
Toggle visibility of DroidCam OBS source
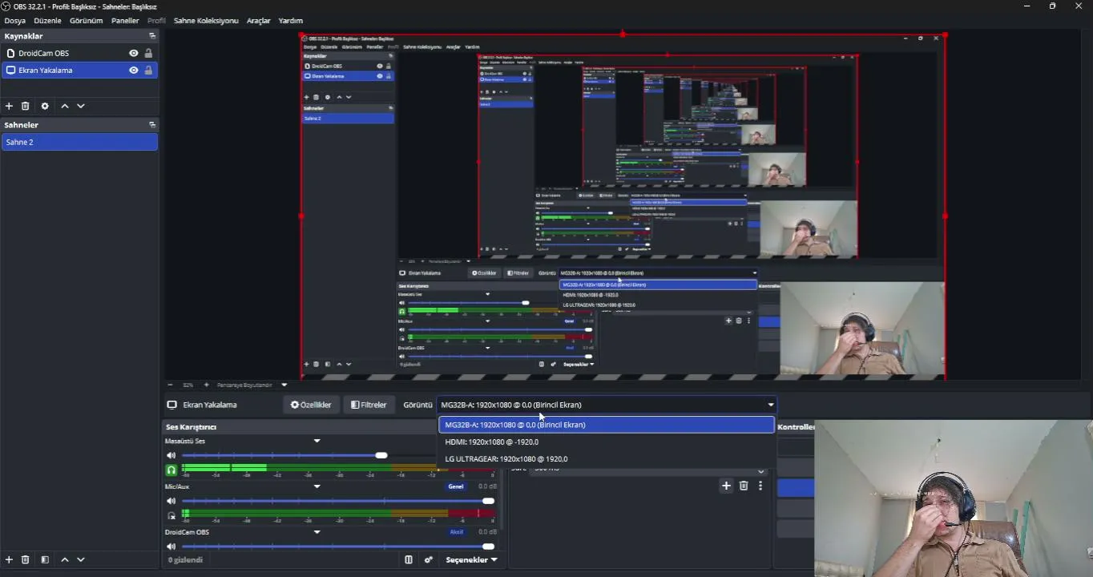point(134,53)
